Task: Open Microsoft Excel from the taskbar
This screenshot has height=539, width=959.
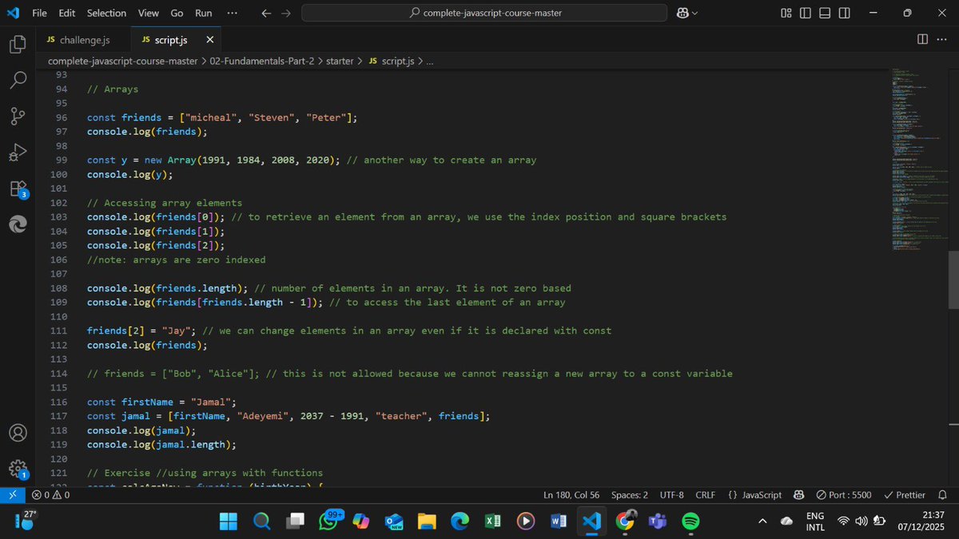Action: pyautogui.click(x=492, y=521)
